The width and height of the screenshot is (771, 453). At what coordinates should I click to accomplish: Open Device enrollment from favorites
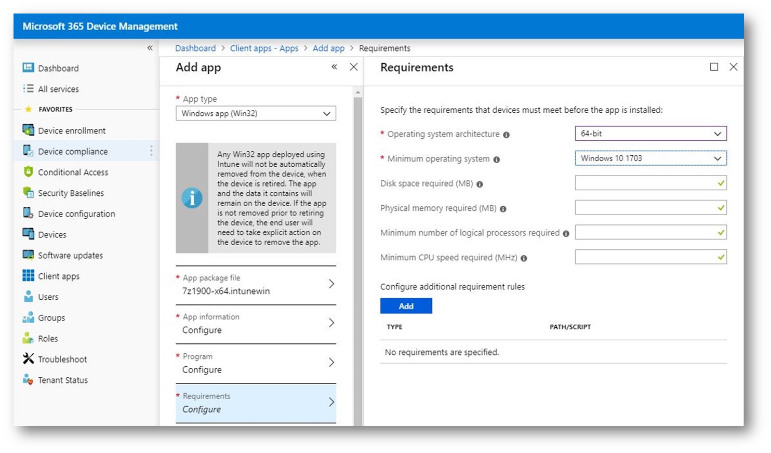71,130
